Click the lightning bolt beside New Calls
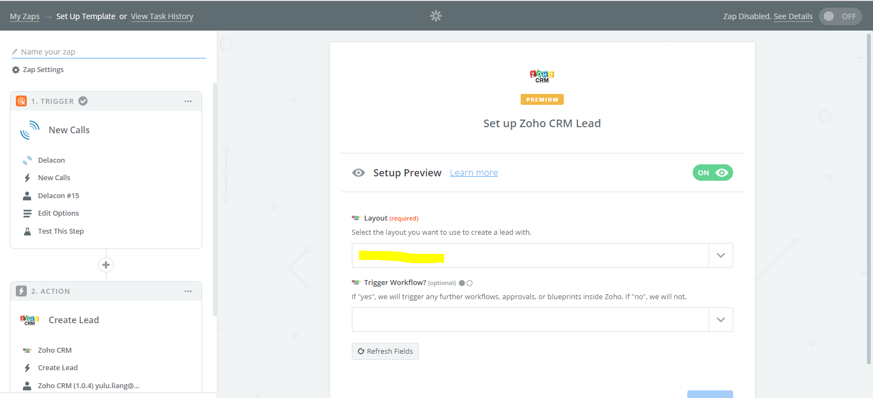Viewport: 873px width, 398px height. coord(27,178)
